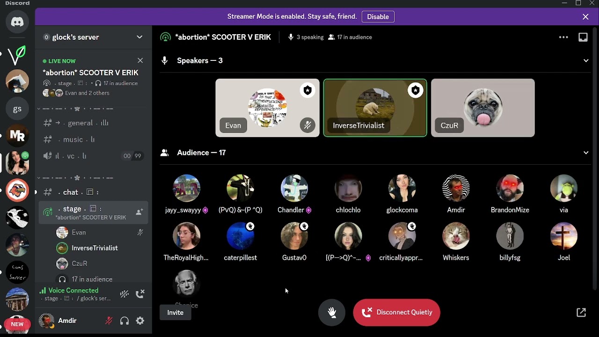This screenshot has width=599, height=337.
Task: Open the gs server icon
Action: coord(17,109)
